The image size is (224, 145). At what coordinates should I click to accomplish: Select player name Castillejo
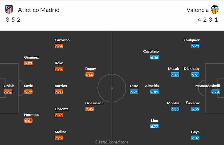pyautogui.click(x=151, y=52)
